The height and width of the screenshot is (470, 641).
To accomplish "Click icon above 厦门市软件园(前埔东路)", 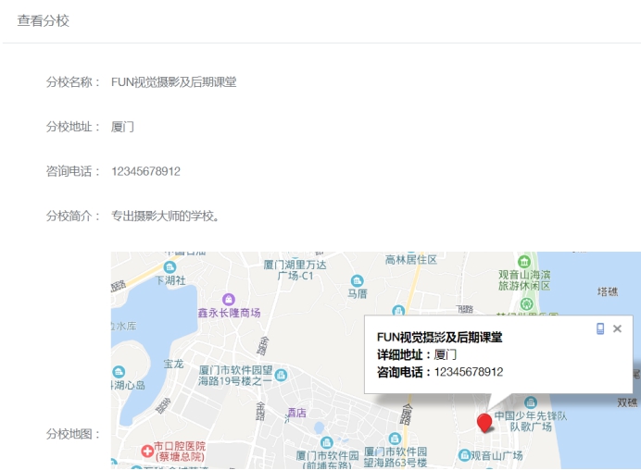I will pyautogui.click(x=327, y=442).
